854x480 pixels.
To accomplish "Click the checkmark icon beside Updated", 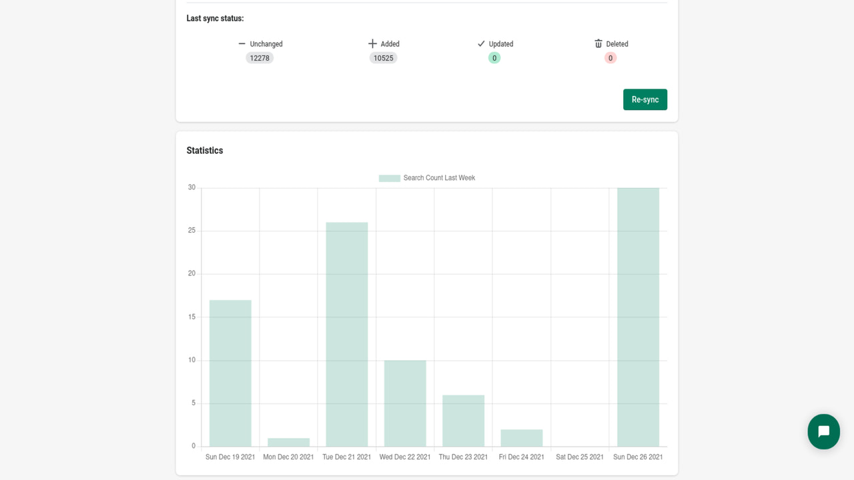I will click(x=481, y=44).
